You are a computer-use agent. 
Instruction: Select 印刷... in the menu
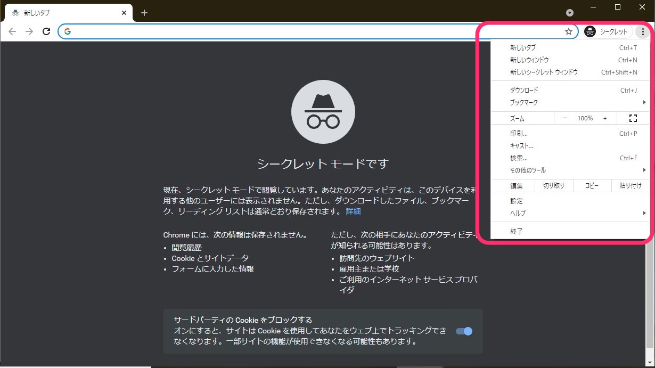point(570,133)
